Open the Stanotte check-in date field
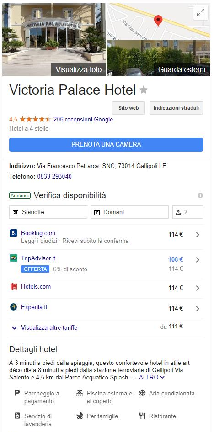This screenshot has width=214, height=432. pyautogui.click(x=48, y=212)
